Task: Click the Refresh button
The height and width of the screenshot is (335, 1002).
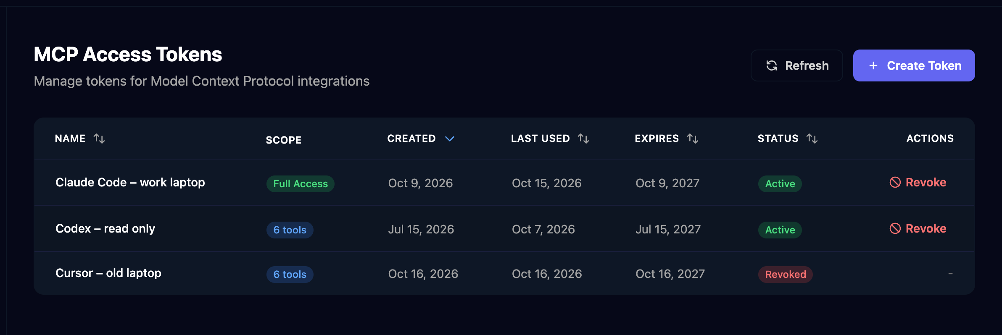Action: (796, 65)
